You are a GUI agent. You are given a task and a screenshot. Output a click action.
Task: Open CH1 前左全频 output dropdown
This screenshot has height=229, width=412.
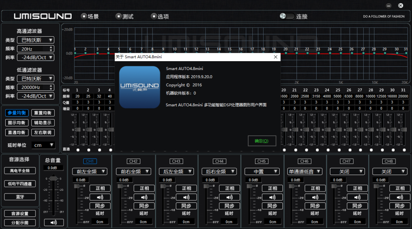[90, 171]
